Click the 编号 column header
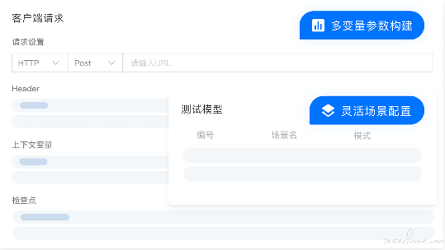 (205, 135)
